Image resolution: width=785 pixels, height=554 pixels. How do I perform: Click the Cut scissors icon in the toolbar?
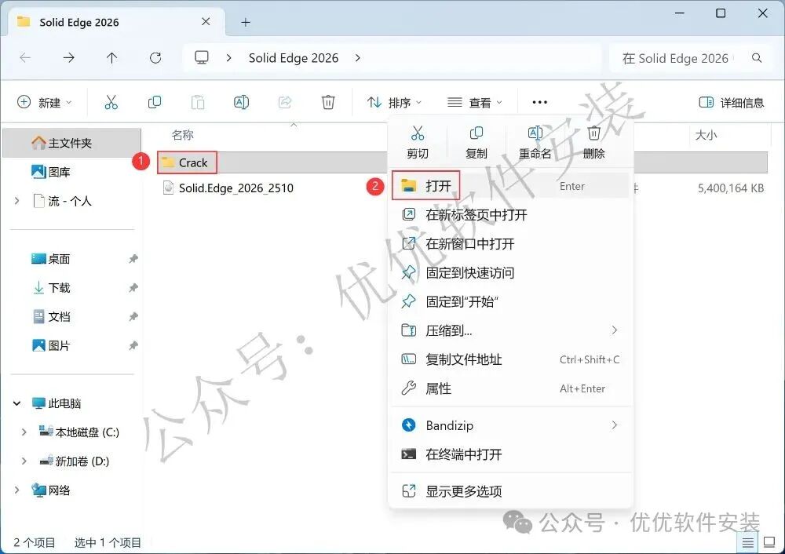click(111, 103)
